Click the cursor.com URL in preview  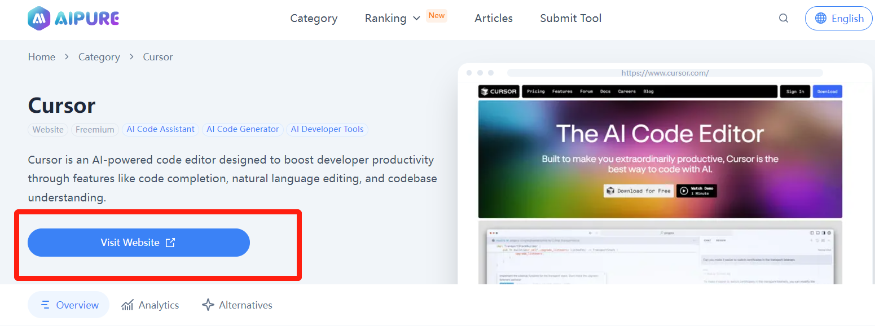pyautogui.click(x=665, y=73)
